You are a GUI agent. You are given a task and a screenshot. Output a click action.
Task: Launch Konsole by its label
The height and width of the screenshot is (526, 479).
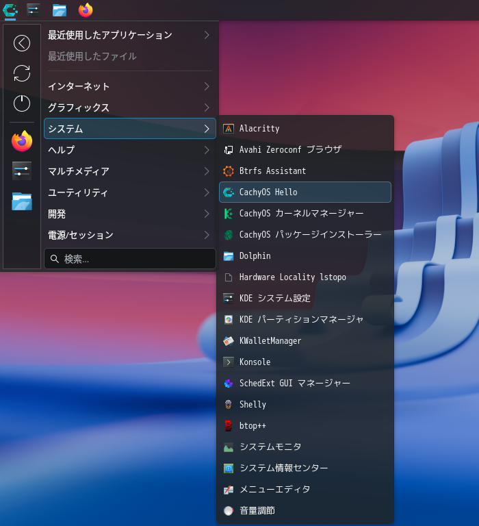[x=255, y=362]
